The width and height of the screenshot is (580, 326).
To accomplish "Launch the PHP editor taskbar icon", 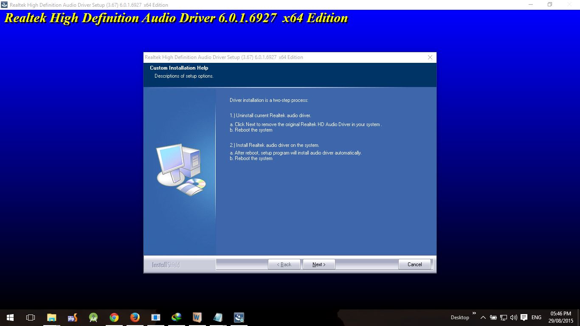I will pos(72,318).
